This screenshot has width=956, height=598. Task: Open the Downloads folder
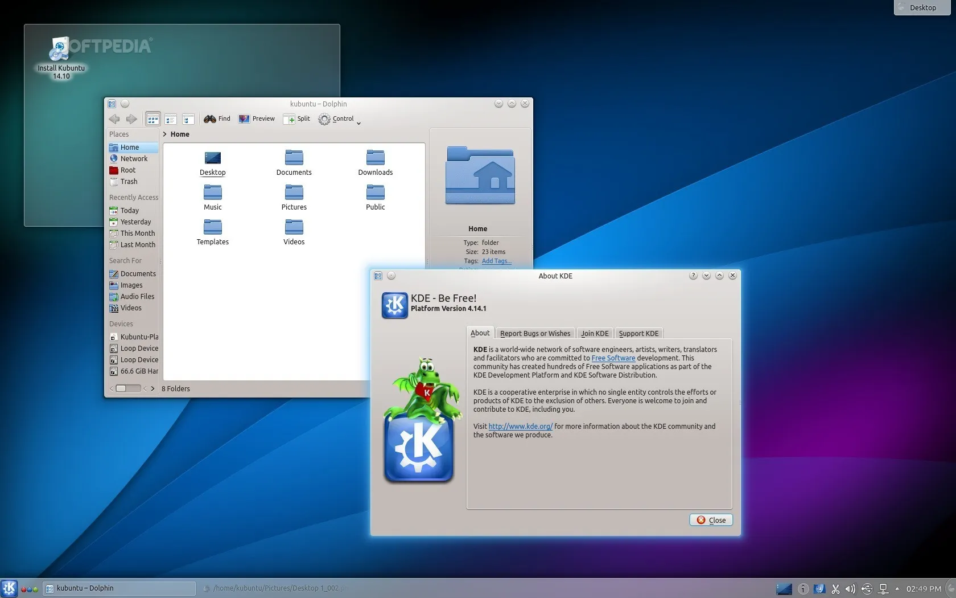point(375,162)
